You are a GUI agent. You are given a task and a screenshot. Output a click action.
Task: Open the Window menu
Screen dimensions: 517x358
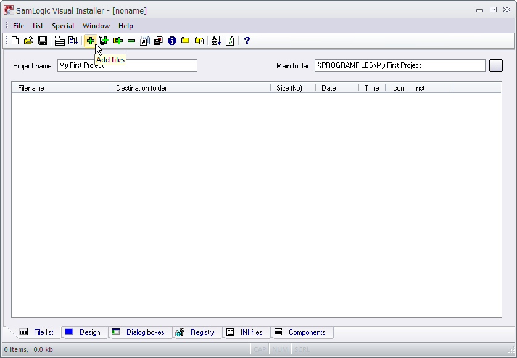click(x=96, y=26)
